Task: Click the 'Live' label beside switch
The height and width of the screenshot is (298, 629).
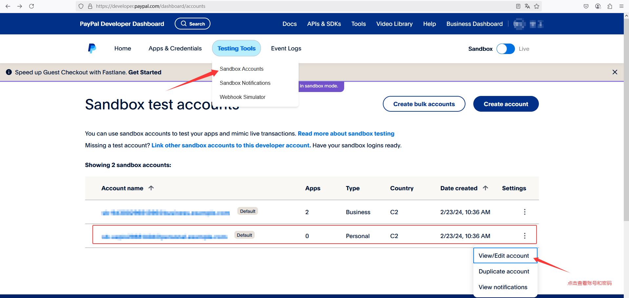Action: pyautogui.click(x=524, y=49)
